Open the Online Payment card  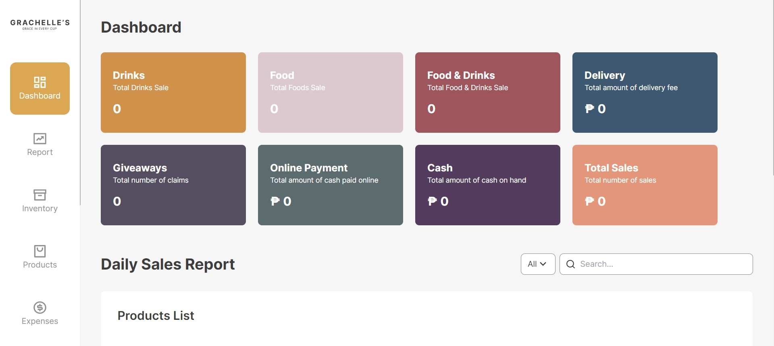click(x=331, y=185)
